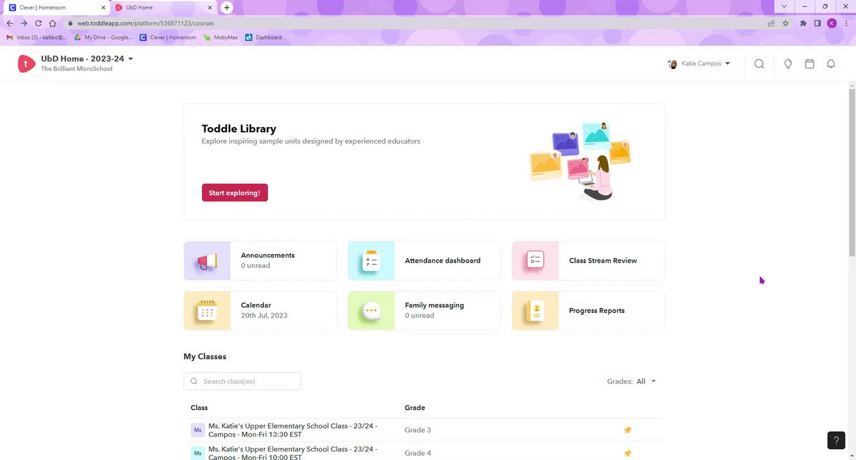Open a new browser tab
This screenshot has height=460, width=856.
(x=227, y=8)
